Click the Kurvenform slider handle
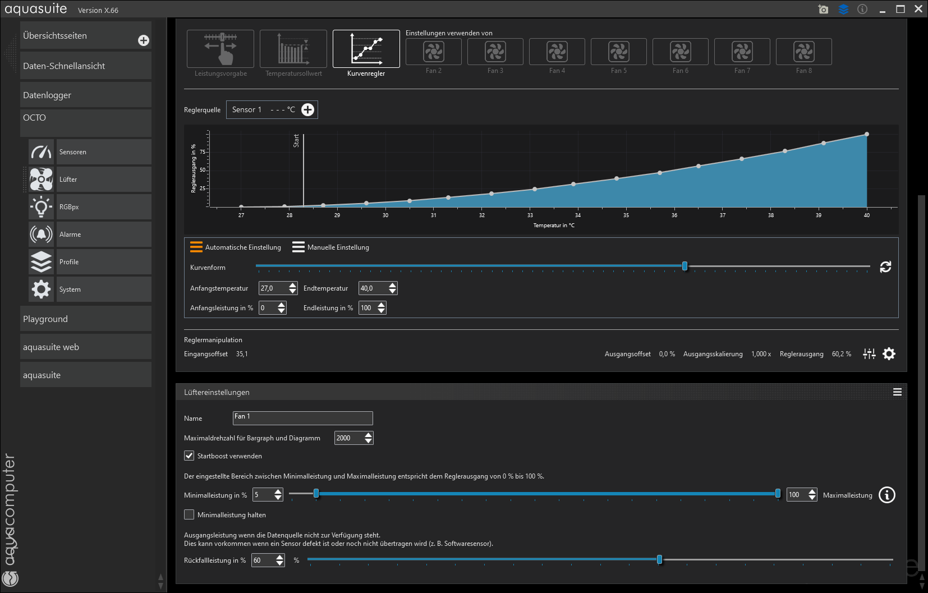Screen dimensions: 928x593 (x=684, y=266)
